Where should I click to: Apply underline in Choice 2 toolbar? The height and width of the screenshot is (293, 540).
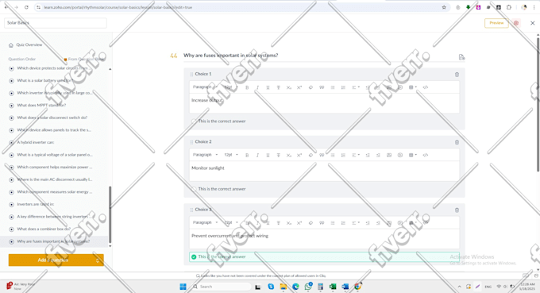268,156
